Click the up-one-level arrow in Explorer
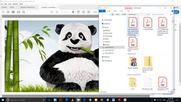Viewport: 181px width, 102px height. (110, 14)
